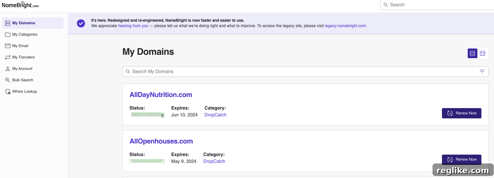Switch to list view layout icon
494x178 pixels.
coord(472,53)
